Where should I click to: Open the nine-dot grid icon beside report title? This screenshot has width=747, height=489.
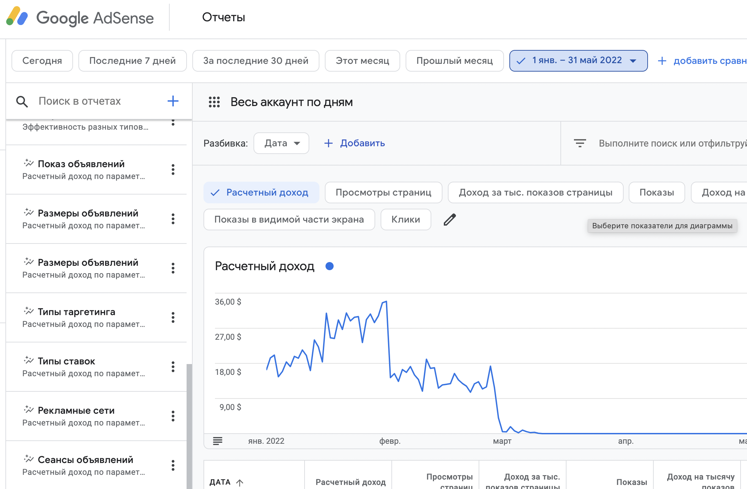[x=214, y=102]
